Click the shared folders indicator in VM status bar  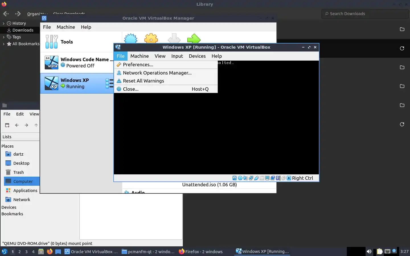(262, 178)
